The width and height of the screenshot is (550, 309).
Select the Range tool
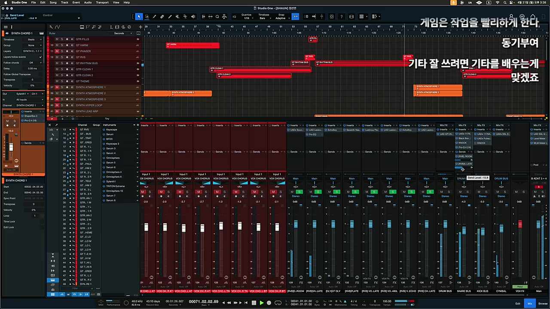pyautogui.click(x=147, y=17)
